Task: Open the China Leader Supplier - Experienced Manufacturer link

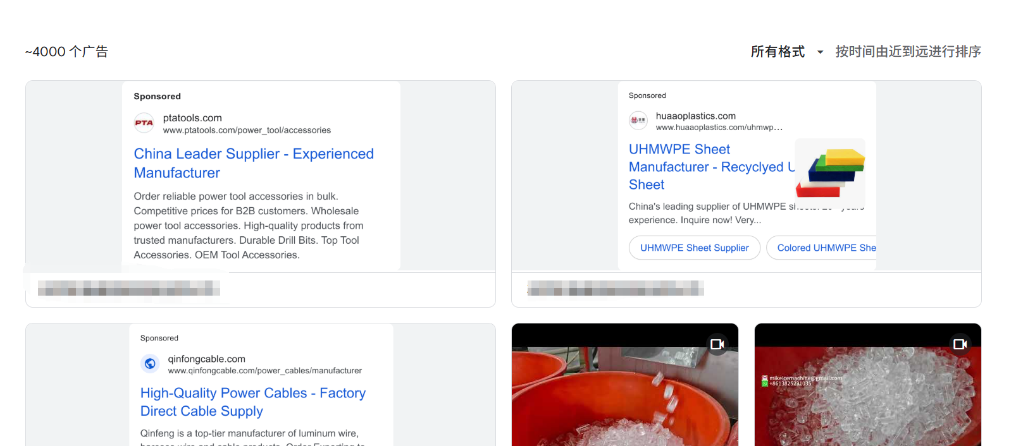Action: tap(254, 163)
